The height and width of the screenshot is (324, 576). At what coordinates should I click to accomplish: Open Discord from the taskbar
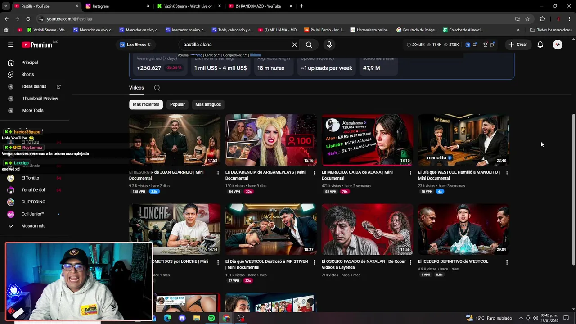pyautogui.click(x=182, y=318)
